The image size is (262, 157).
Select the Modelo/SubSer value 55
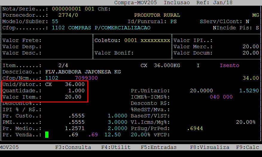coord(55,22)
